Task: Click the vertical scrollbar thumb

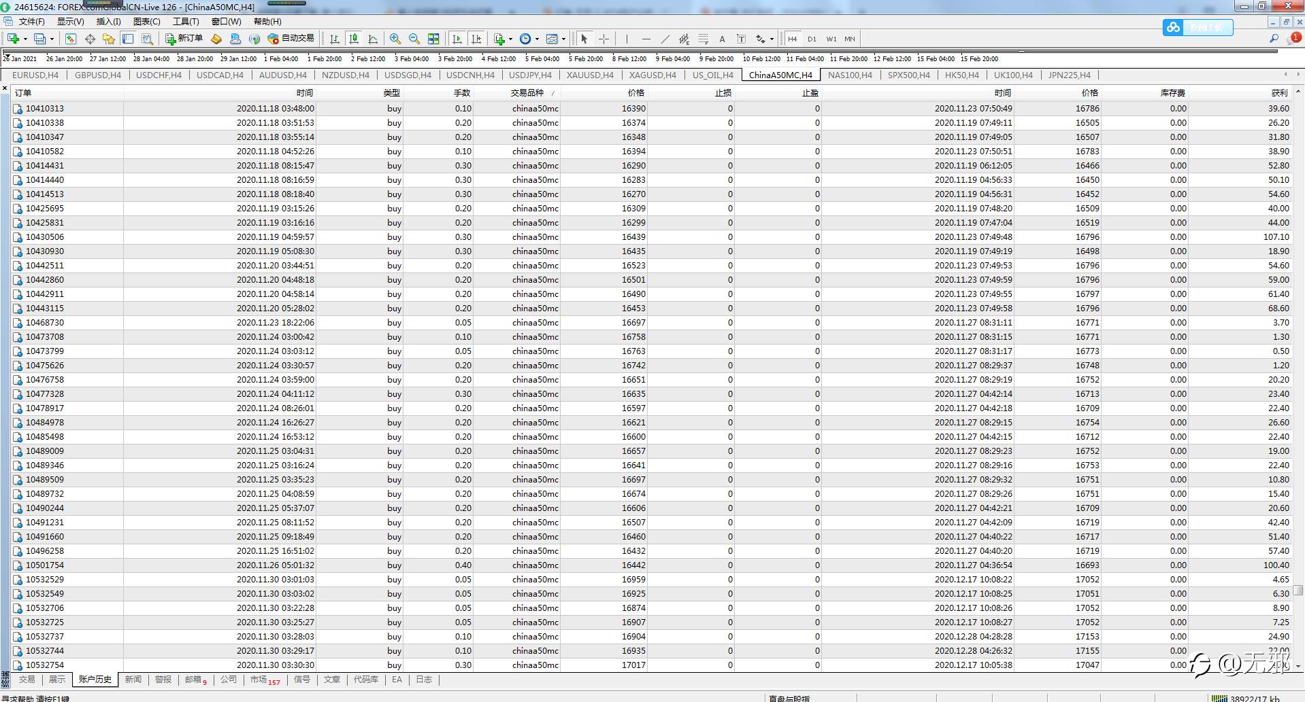Action: pos(1298,591)
